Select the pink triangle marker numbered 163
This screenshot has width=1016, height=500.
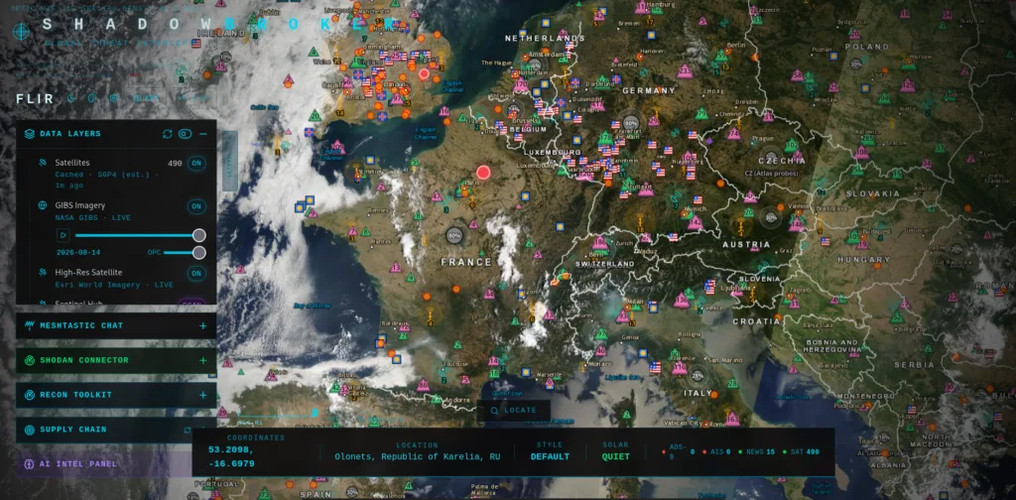732,419
